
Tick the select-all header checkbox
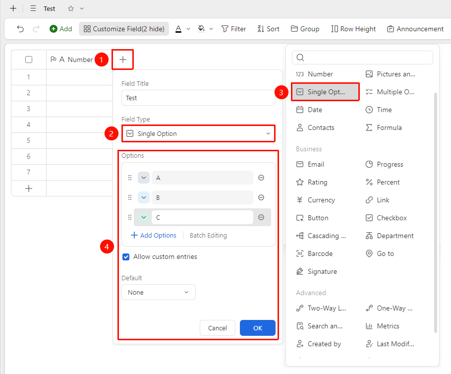pos(29,60)
